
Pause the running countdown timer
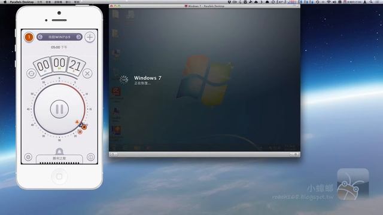point(59,109)
